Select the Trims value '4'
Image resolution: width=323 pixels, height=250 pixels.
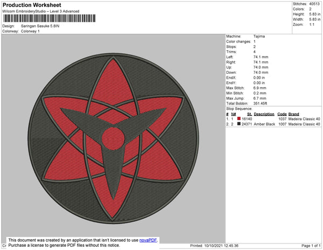255,52
